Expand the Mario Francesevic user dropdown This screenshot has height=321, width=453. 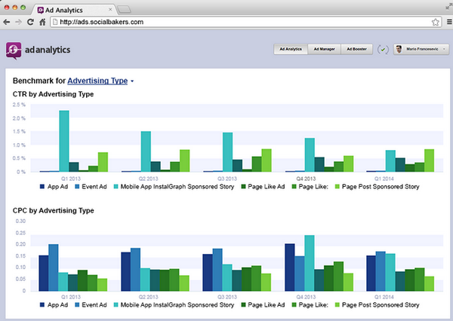coord(421,49)
